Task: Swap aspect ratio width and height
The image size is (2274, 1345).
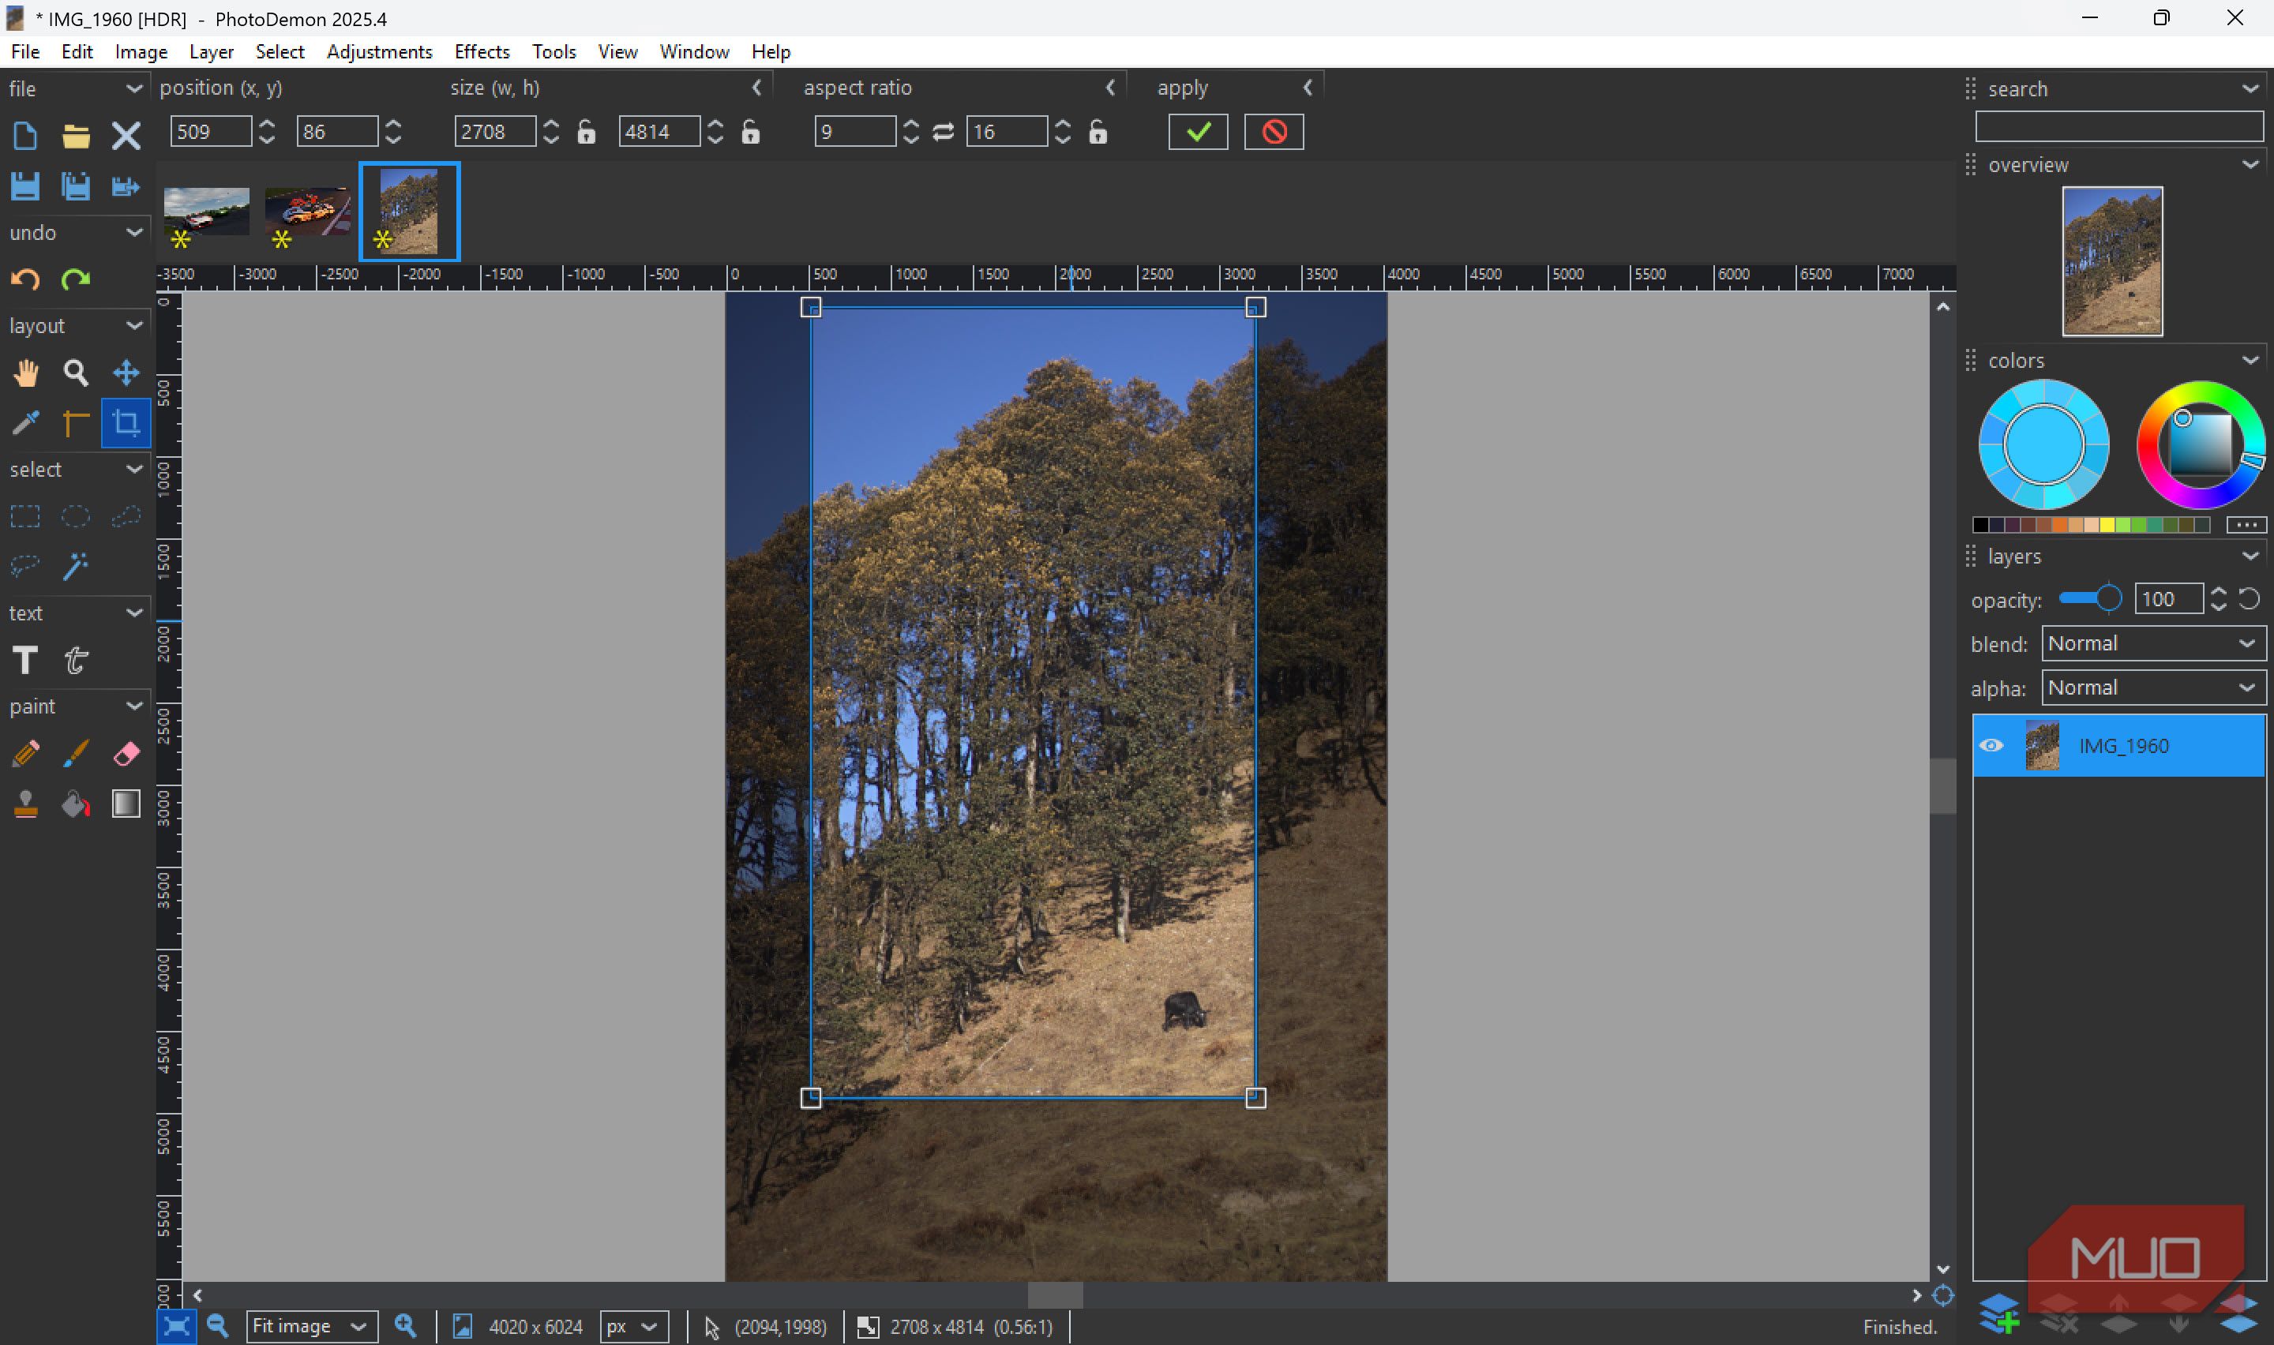Action: click(x=943, y=133)
